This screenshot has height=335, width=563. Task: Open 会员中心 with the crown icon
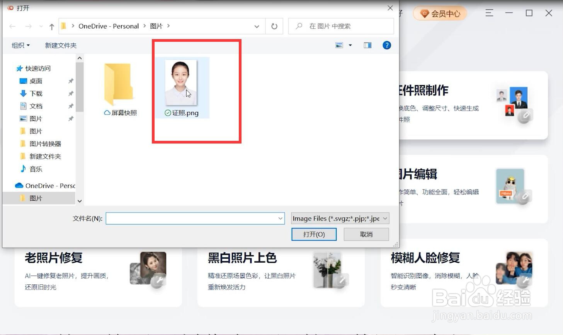click(x=440, y=13)
